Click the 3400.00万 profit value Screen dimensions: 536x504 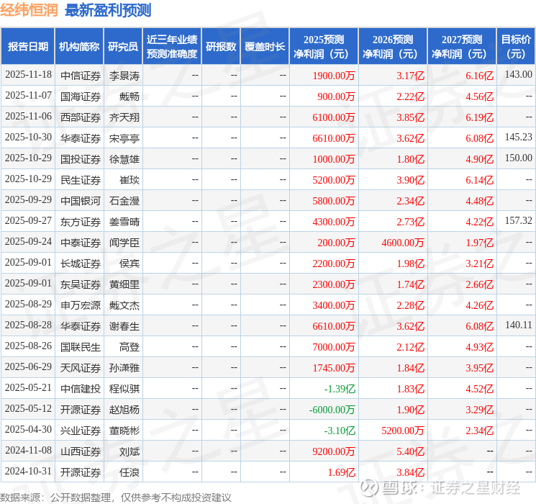tap(334, 305)
